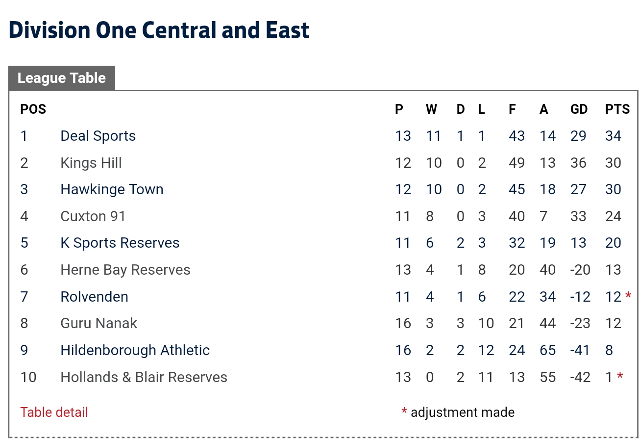Click the POS column header
639x439 pixels.
coord(33,109)
